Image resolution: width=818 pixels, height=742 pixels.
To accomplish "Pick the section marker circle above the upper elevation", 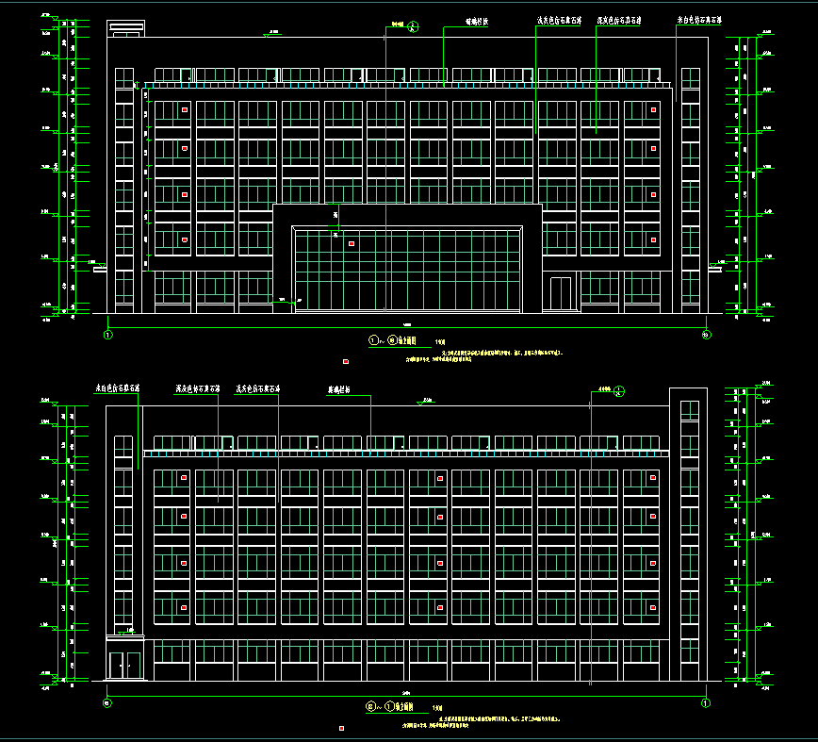I will (413, 28).
